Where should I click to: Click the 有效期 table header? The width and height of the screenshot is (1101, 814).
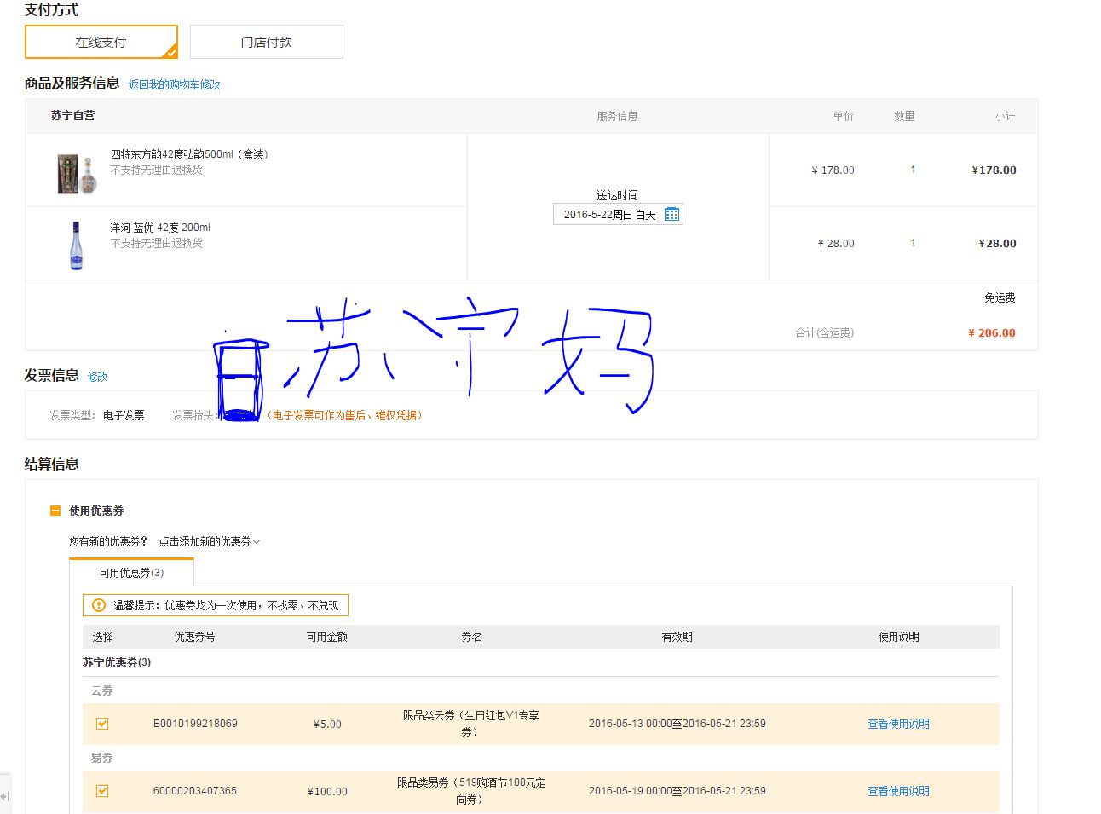coord(677,637)
